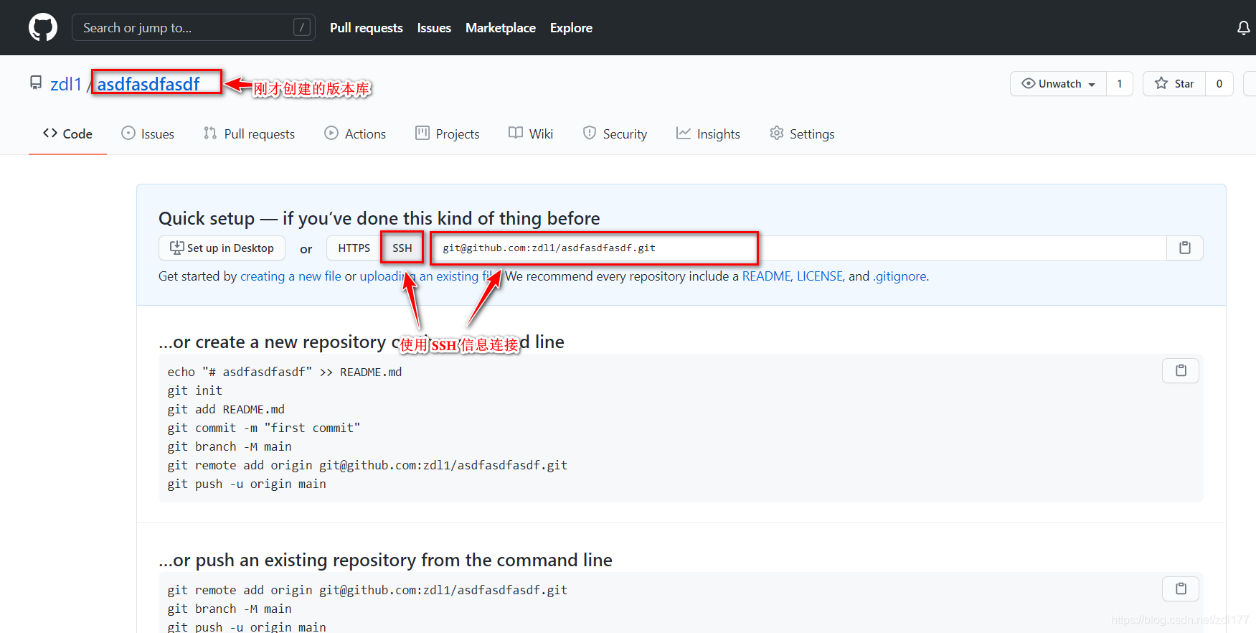Open the GitHub home logo
Image resolution: width=1256 pixels, height=633 pixels.
tap(43, 27)
